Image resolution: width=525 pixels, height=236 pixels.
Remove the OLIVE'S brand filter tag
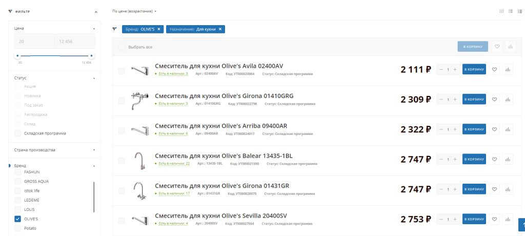(x=159, y=29)
